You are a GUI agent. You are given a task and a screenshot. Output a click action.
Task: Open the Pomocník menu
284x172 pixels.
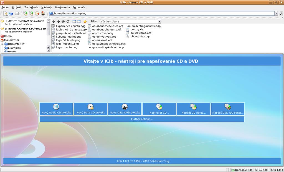[x=79, y=7]
